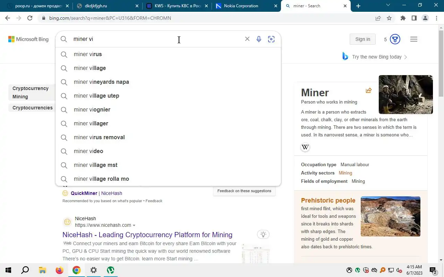This screenshot has height=277, width=444.
Task: Open Windows Start menu
Action: (8, 270)
